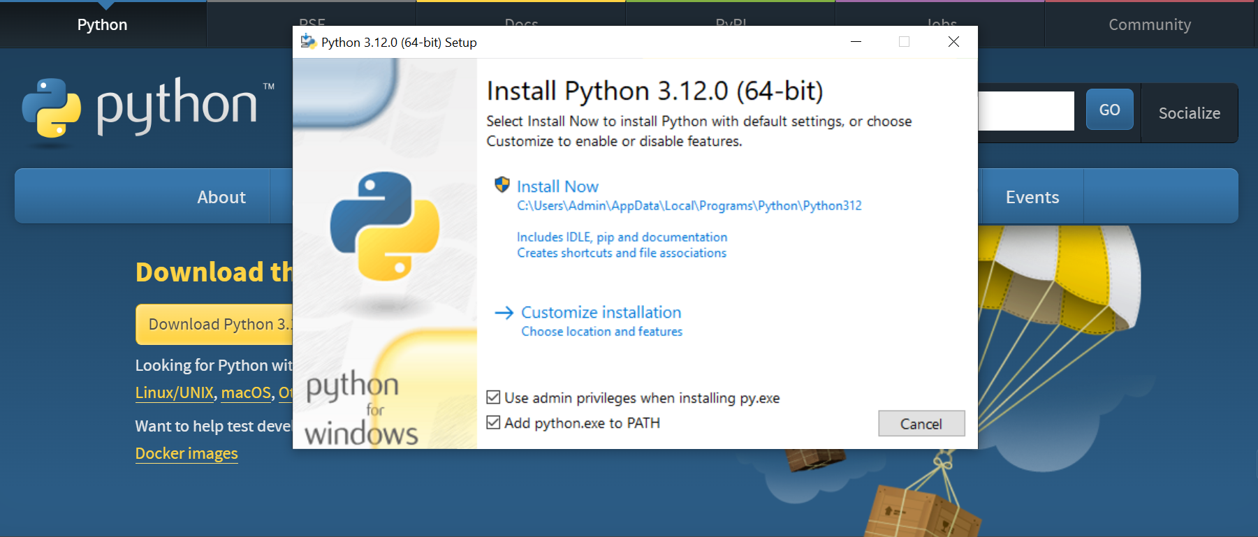
Task: Switch to the Community tab
Action: click(x=1149, y=25)
